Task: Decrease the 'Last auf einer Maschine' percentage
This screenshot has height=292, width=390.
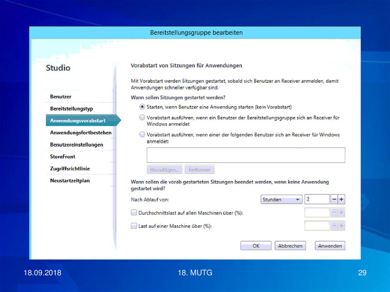Action: click(334, 226)
